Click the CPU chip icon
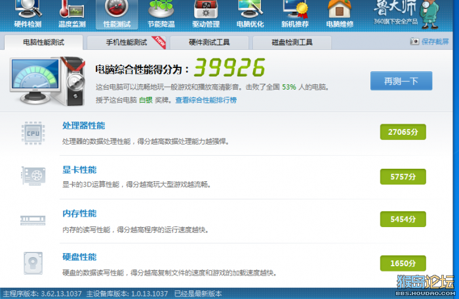 33,133
